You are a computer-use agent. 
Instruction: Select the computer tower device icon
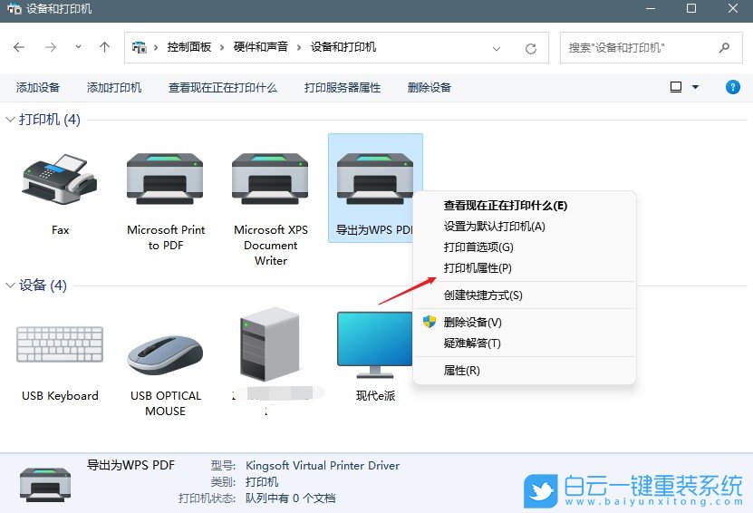click(270, 344)
